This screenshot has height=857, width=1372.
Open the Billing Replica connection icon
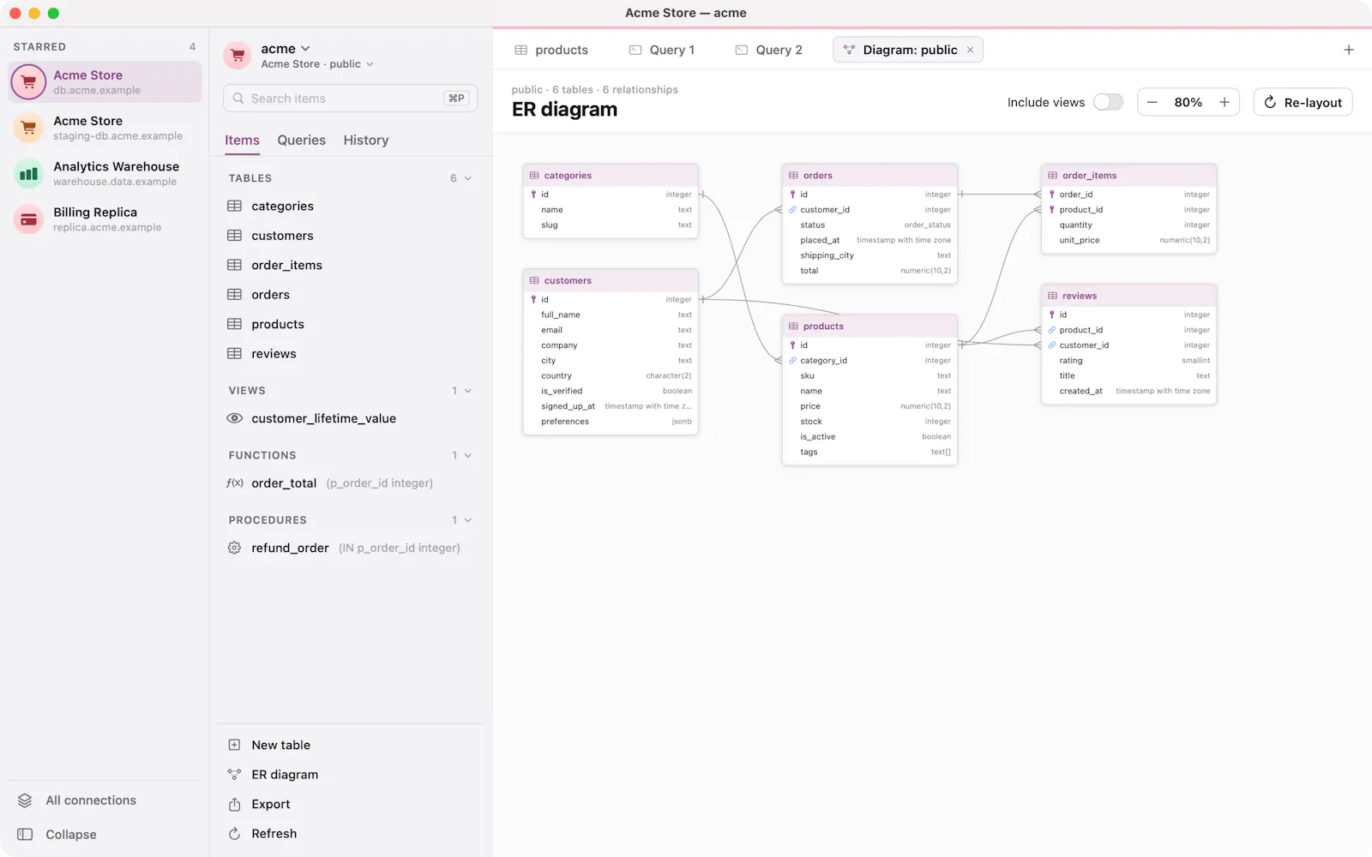click(x=28, y=219)
